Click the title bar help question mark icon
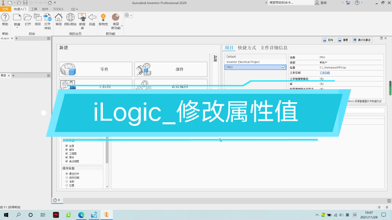 [357, 3]
